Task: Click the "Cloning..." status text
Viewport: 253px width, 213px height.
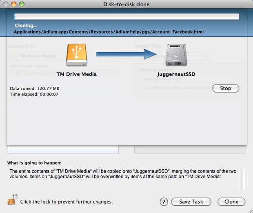Action: tap(26, 25)
